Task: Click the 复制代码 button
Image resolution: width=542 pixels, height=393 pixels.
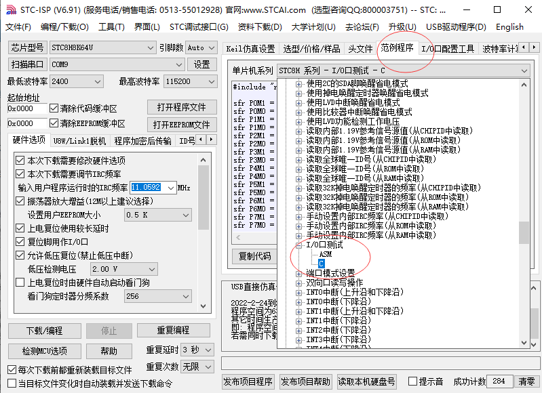Action: pyautogui.click(x=255, y=256)
